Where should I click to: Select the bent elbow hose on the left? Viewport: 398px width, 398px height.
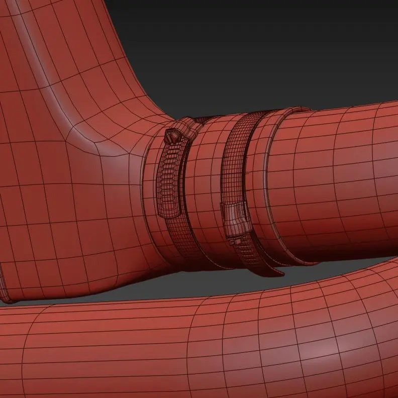tap(76, 152)
